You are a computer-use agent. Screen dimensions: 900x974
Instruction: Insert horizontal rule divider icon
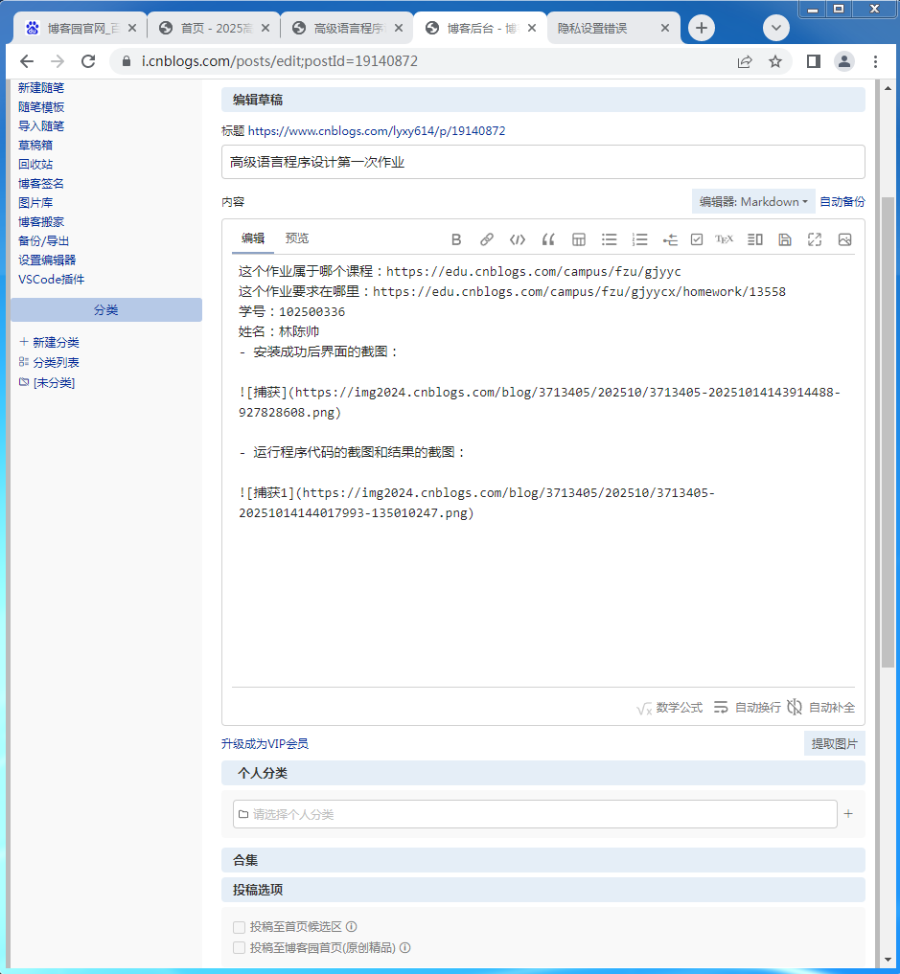pos(670,239)
